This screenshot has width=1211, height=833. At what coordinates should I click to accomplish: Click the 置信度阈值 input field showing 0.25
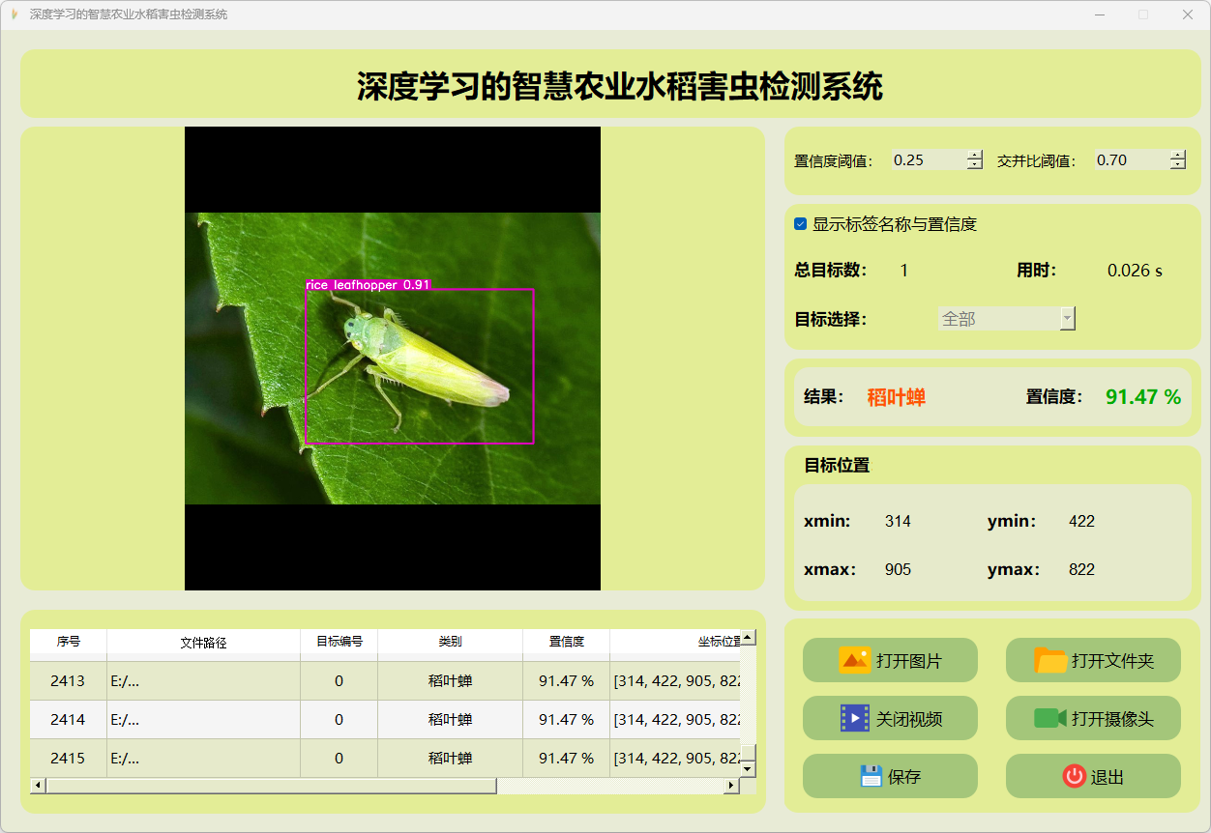click(x=927, y=160)
